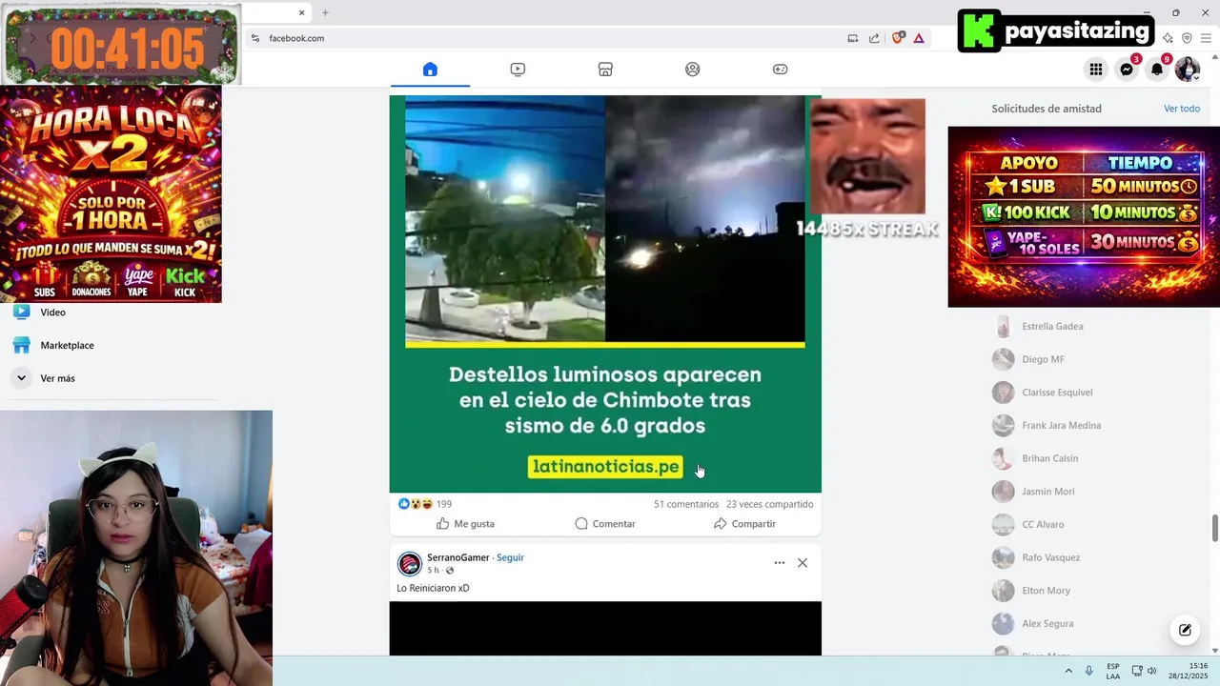Open Video in the left sidebar

tap(52, 313)
